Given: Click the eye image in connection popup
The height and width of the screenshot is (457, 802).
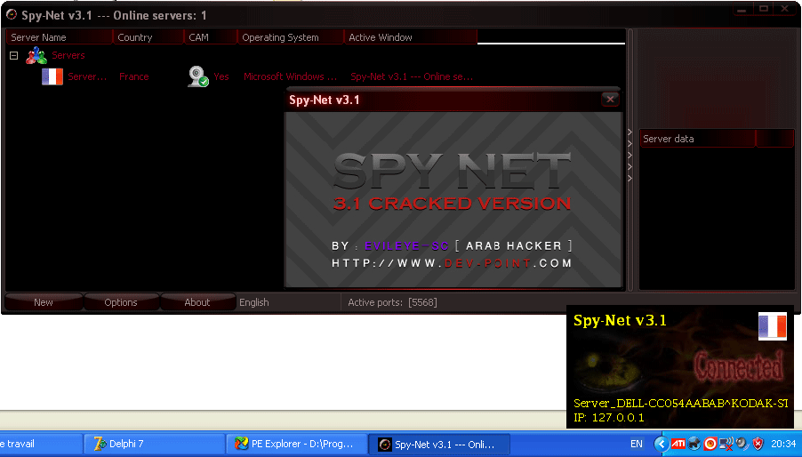Looking at the screenshot, I should (609, 371).
